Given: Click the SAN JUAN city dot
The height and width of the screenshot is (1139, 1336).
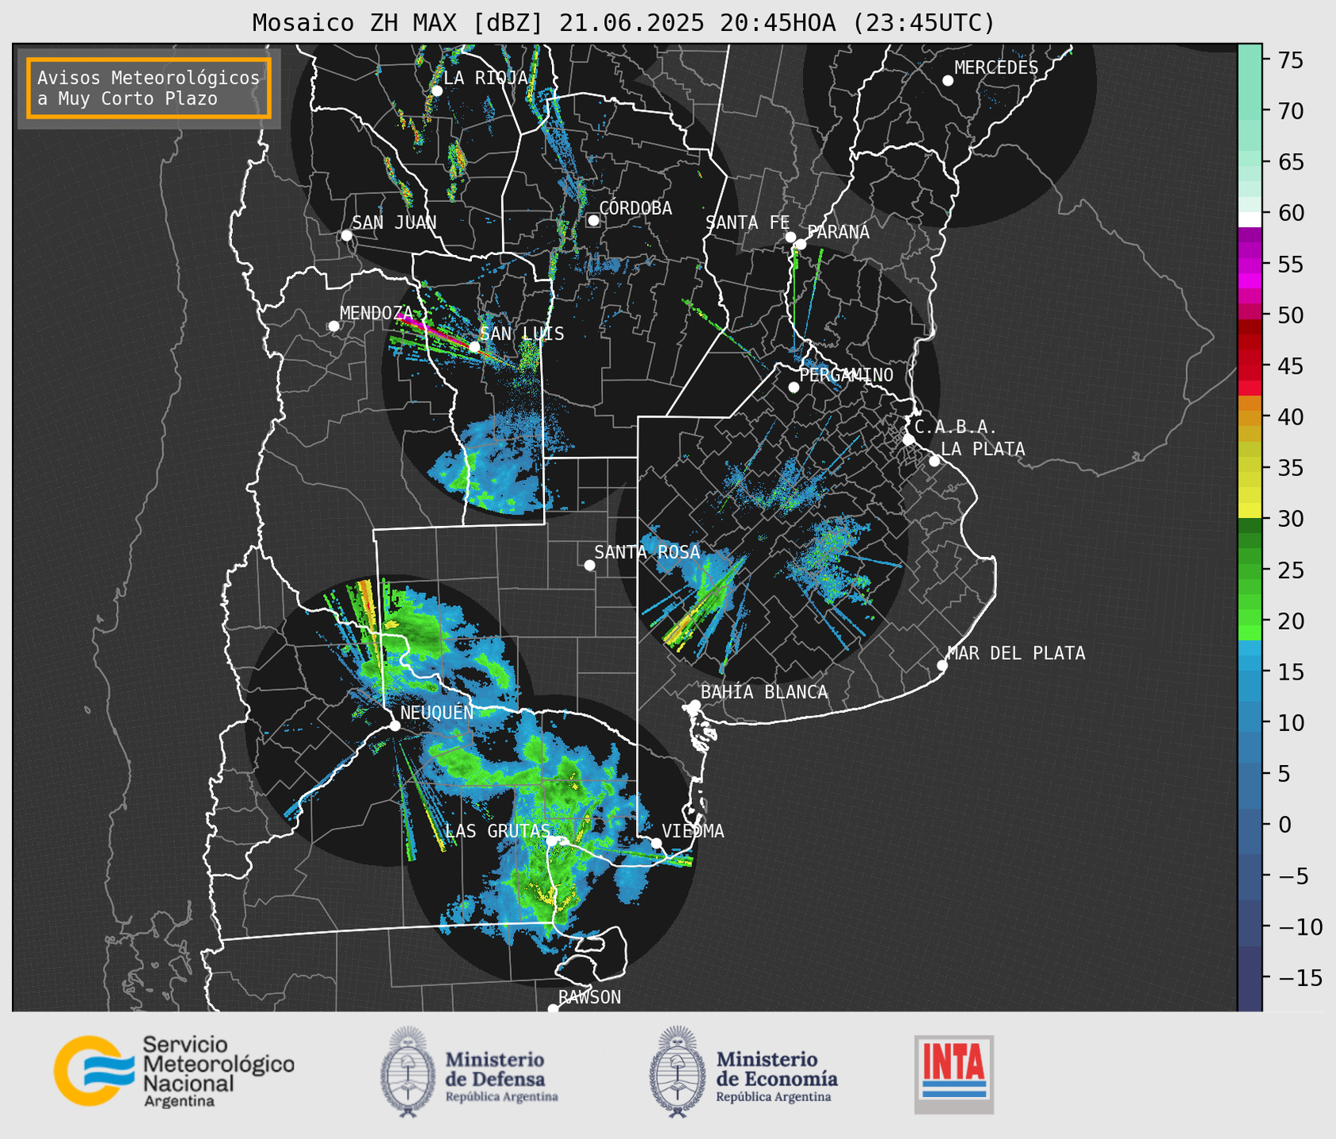Looking at the screenshot, I should click(346, 235).
